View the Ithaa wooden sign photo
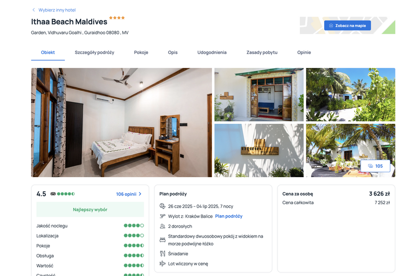Image resolution: width=399 pixels, height=276 pixels. 259,150
